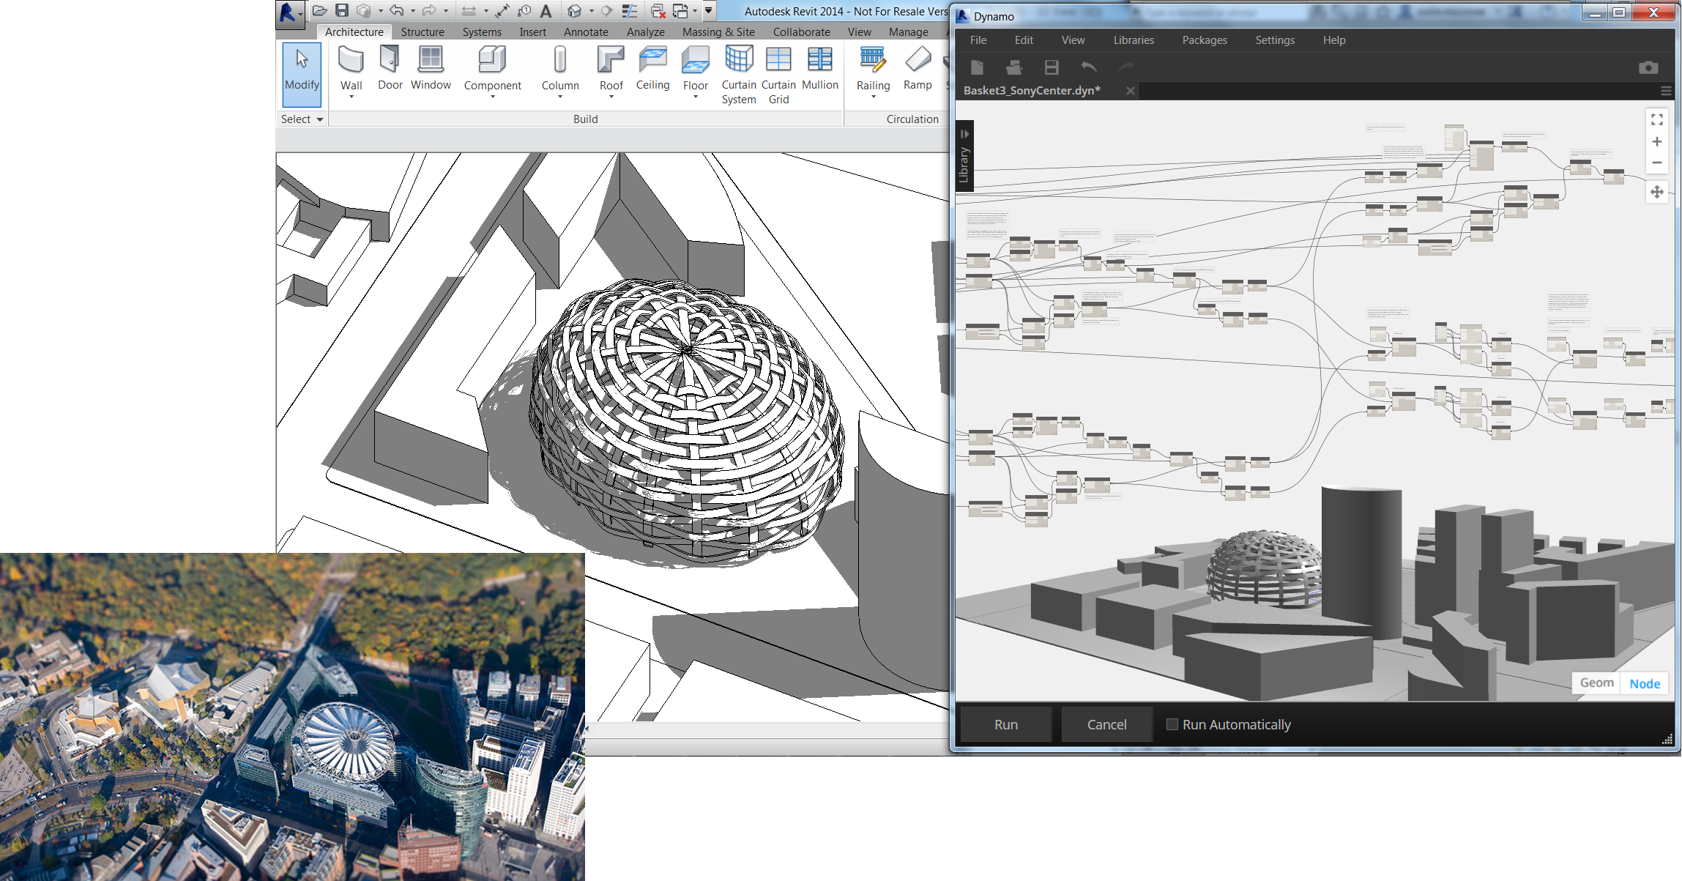Open the Dynamo File menu
1682x881 pixels.
(978, 40)
